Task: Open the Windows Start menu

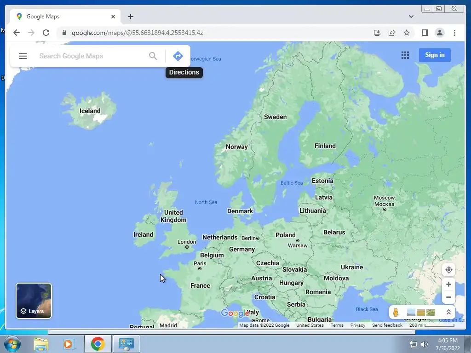Action: pos(12,344)
